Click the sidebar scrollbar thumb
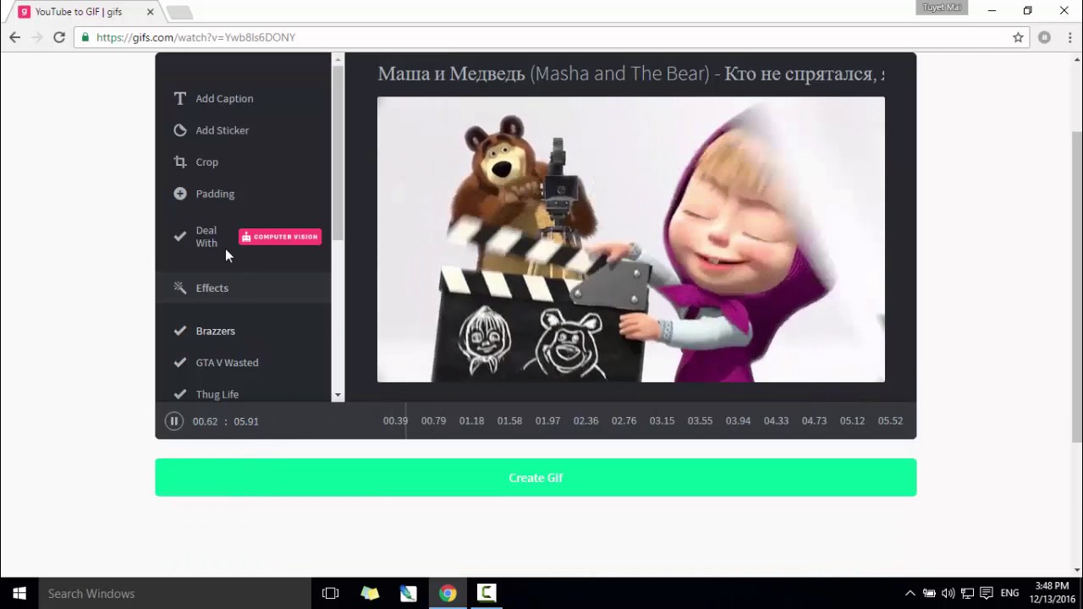The height and width of the screenshot is (609, 1083). 338,152
